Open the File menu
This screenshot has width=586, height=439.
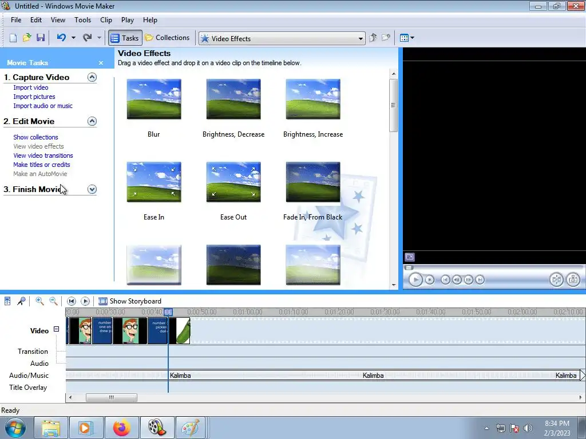[x=16, y=20]
